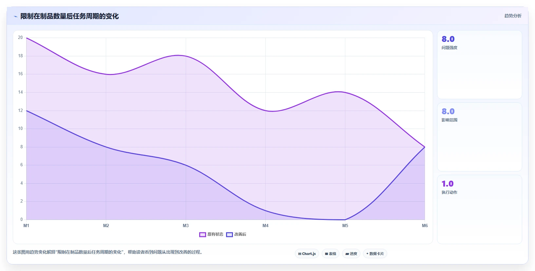Select the 问题强度 8.0 card
The image size is (535, 271).
click(479, 65)
